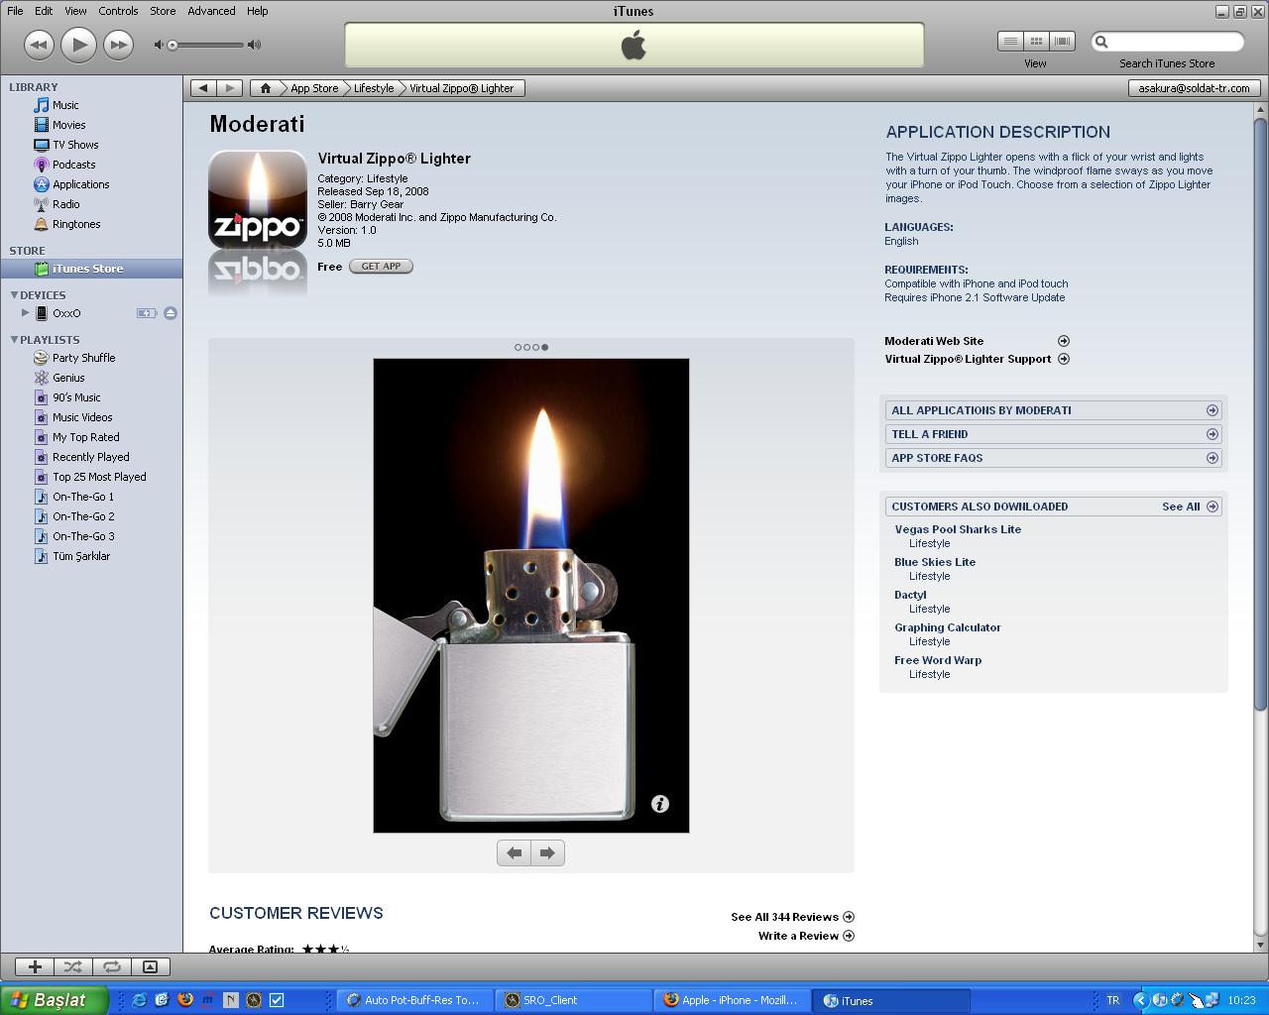The height and width of the screenshot is (1015, 1269).
Task: Select TV Shows in the library
Action: [x=75, y=145]
